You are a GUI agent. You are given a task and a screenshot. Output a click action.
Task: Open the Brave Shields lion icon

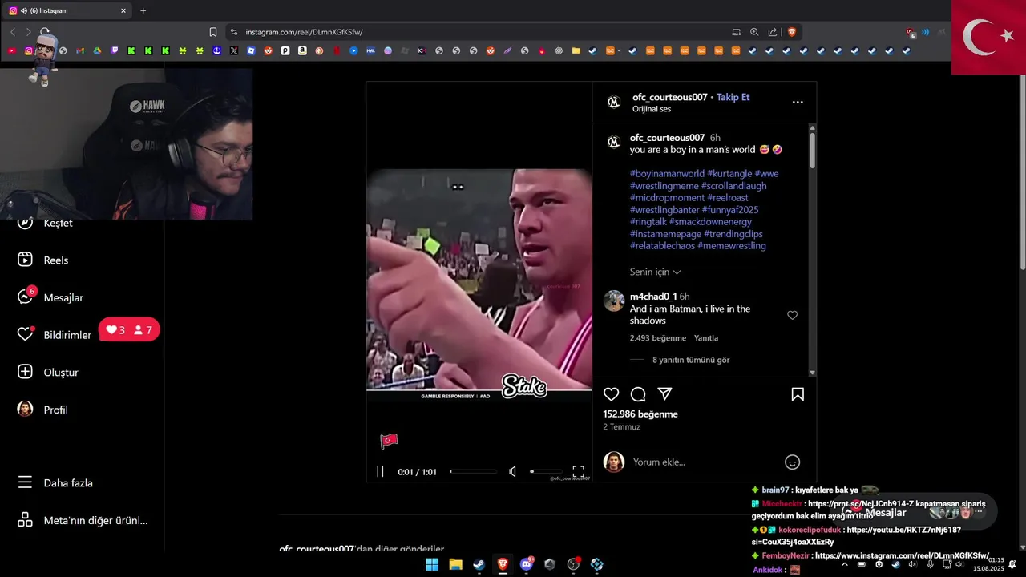pos(792,32)
